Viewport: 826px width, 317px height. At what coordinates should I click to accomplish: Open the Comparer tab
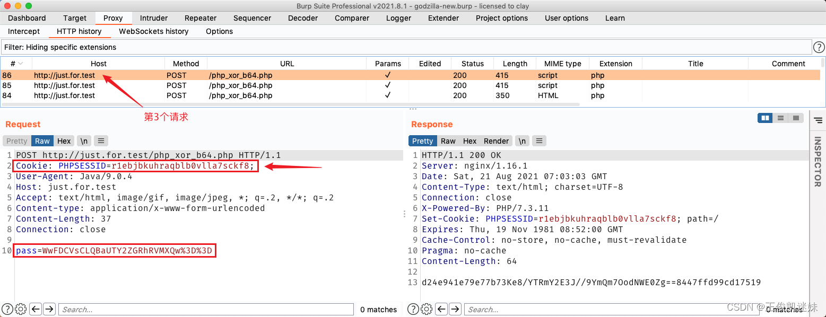(352, 18)
